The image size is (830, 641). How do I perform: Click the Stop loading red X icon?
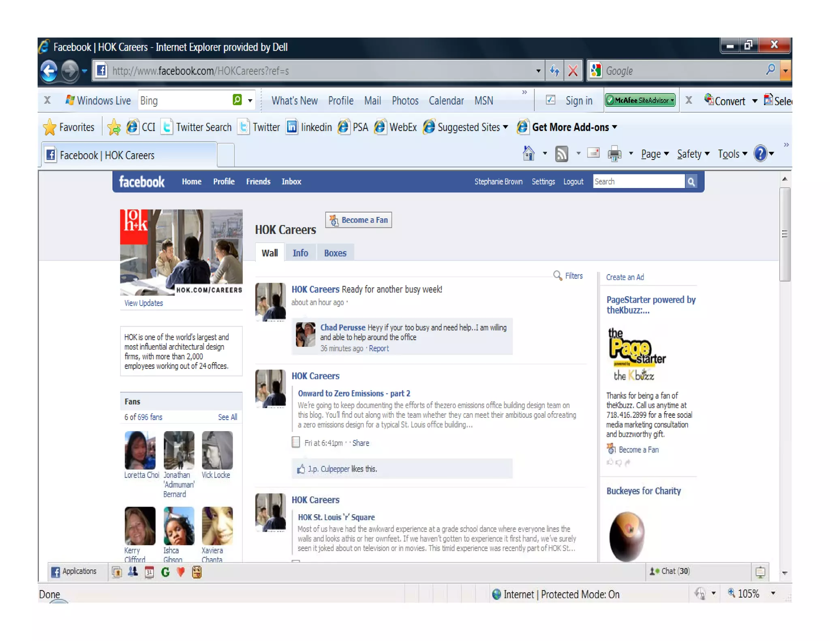point(573,71)
